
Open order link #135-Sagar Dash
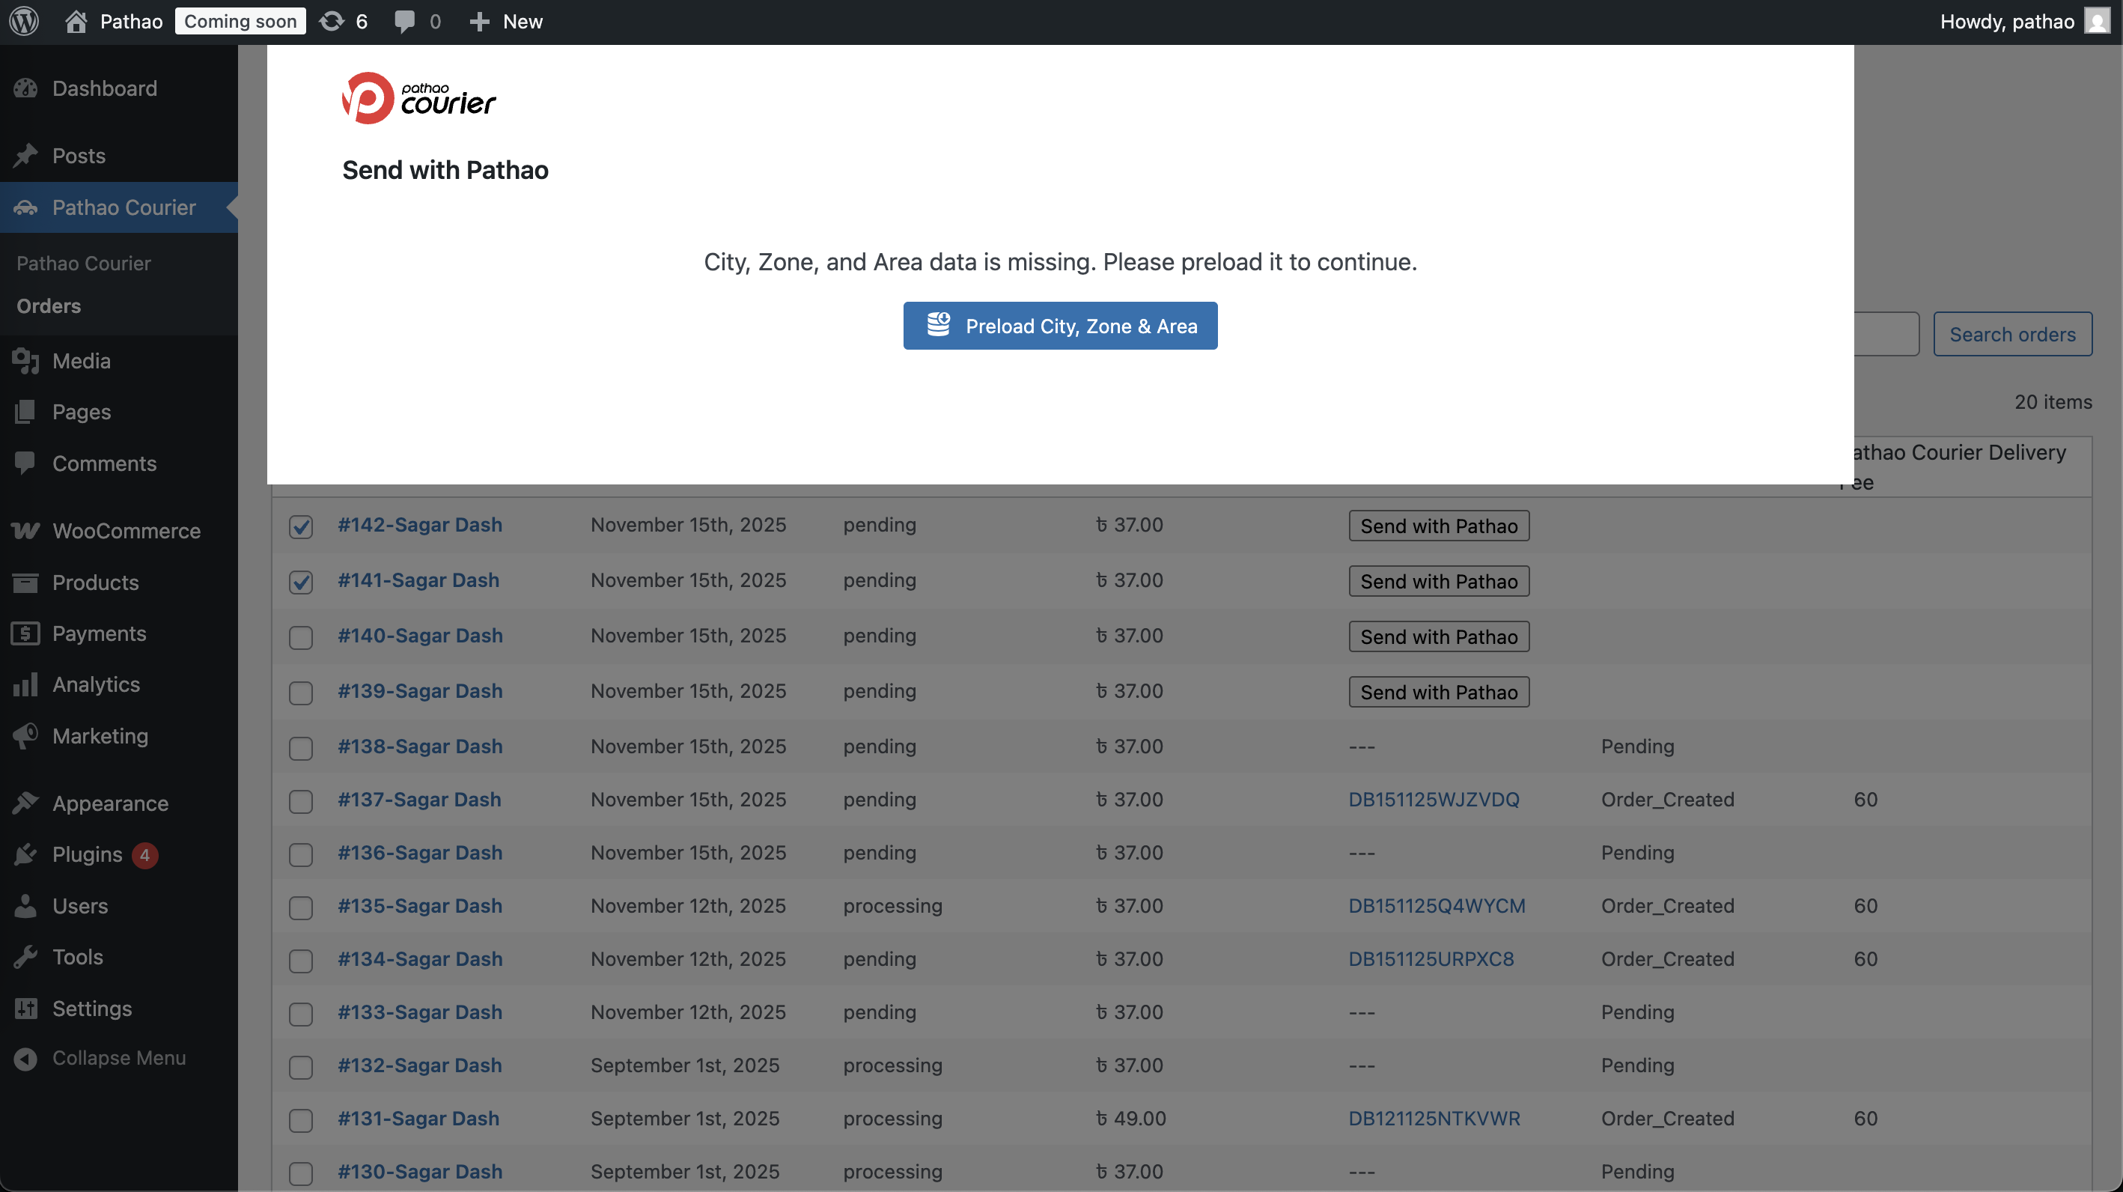(419, 905)
